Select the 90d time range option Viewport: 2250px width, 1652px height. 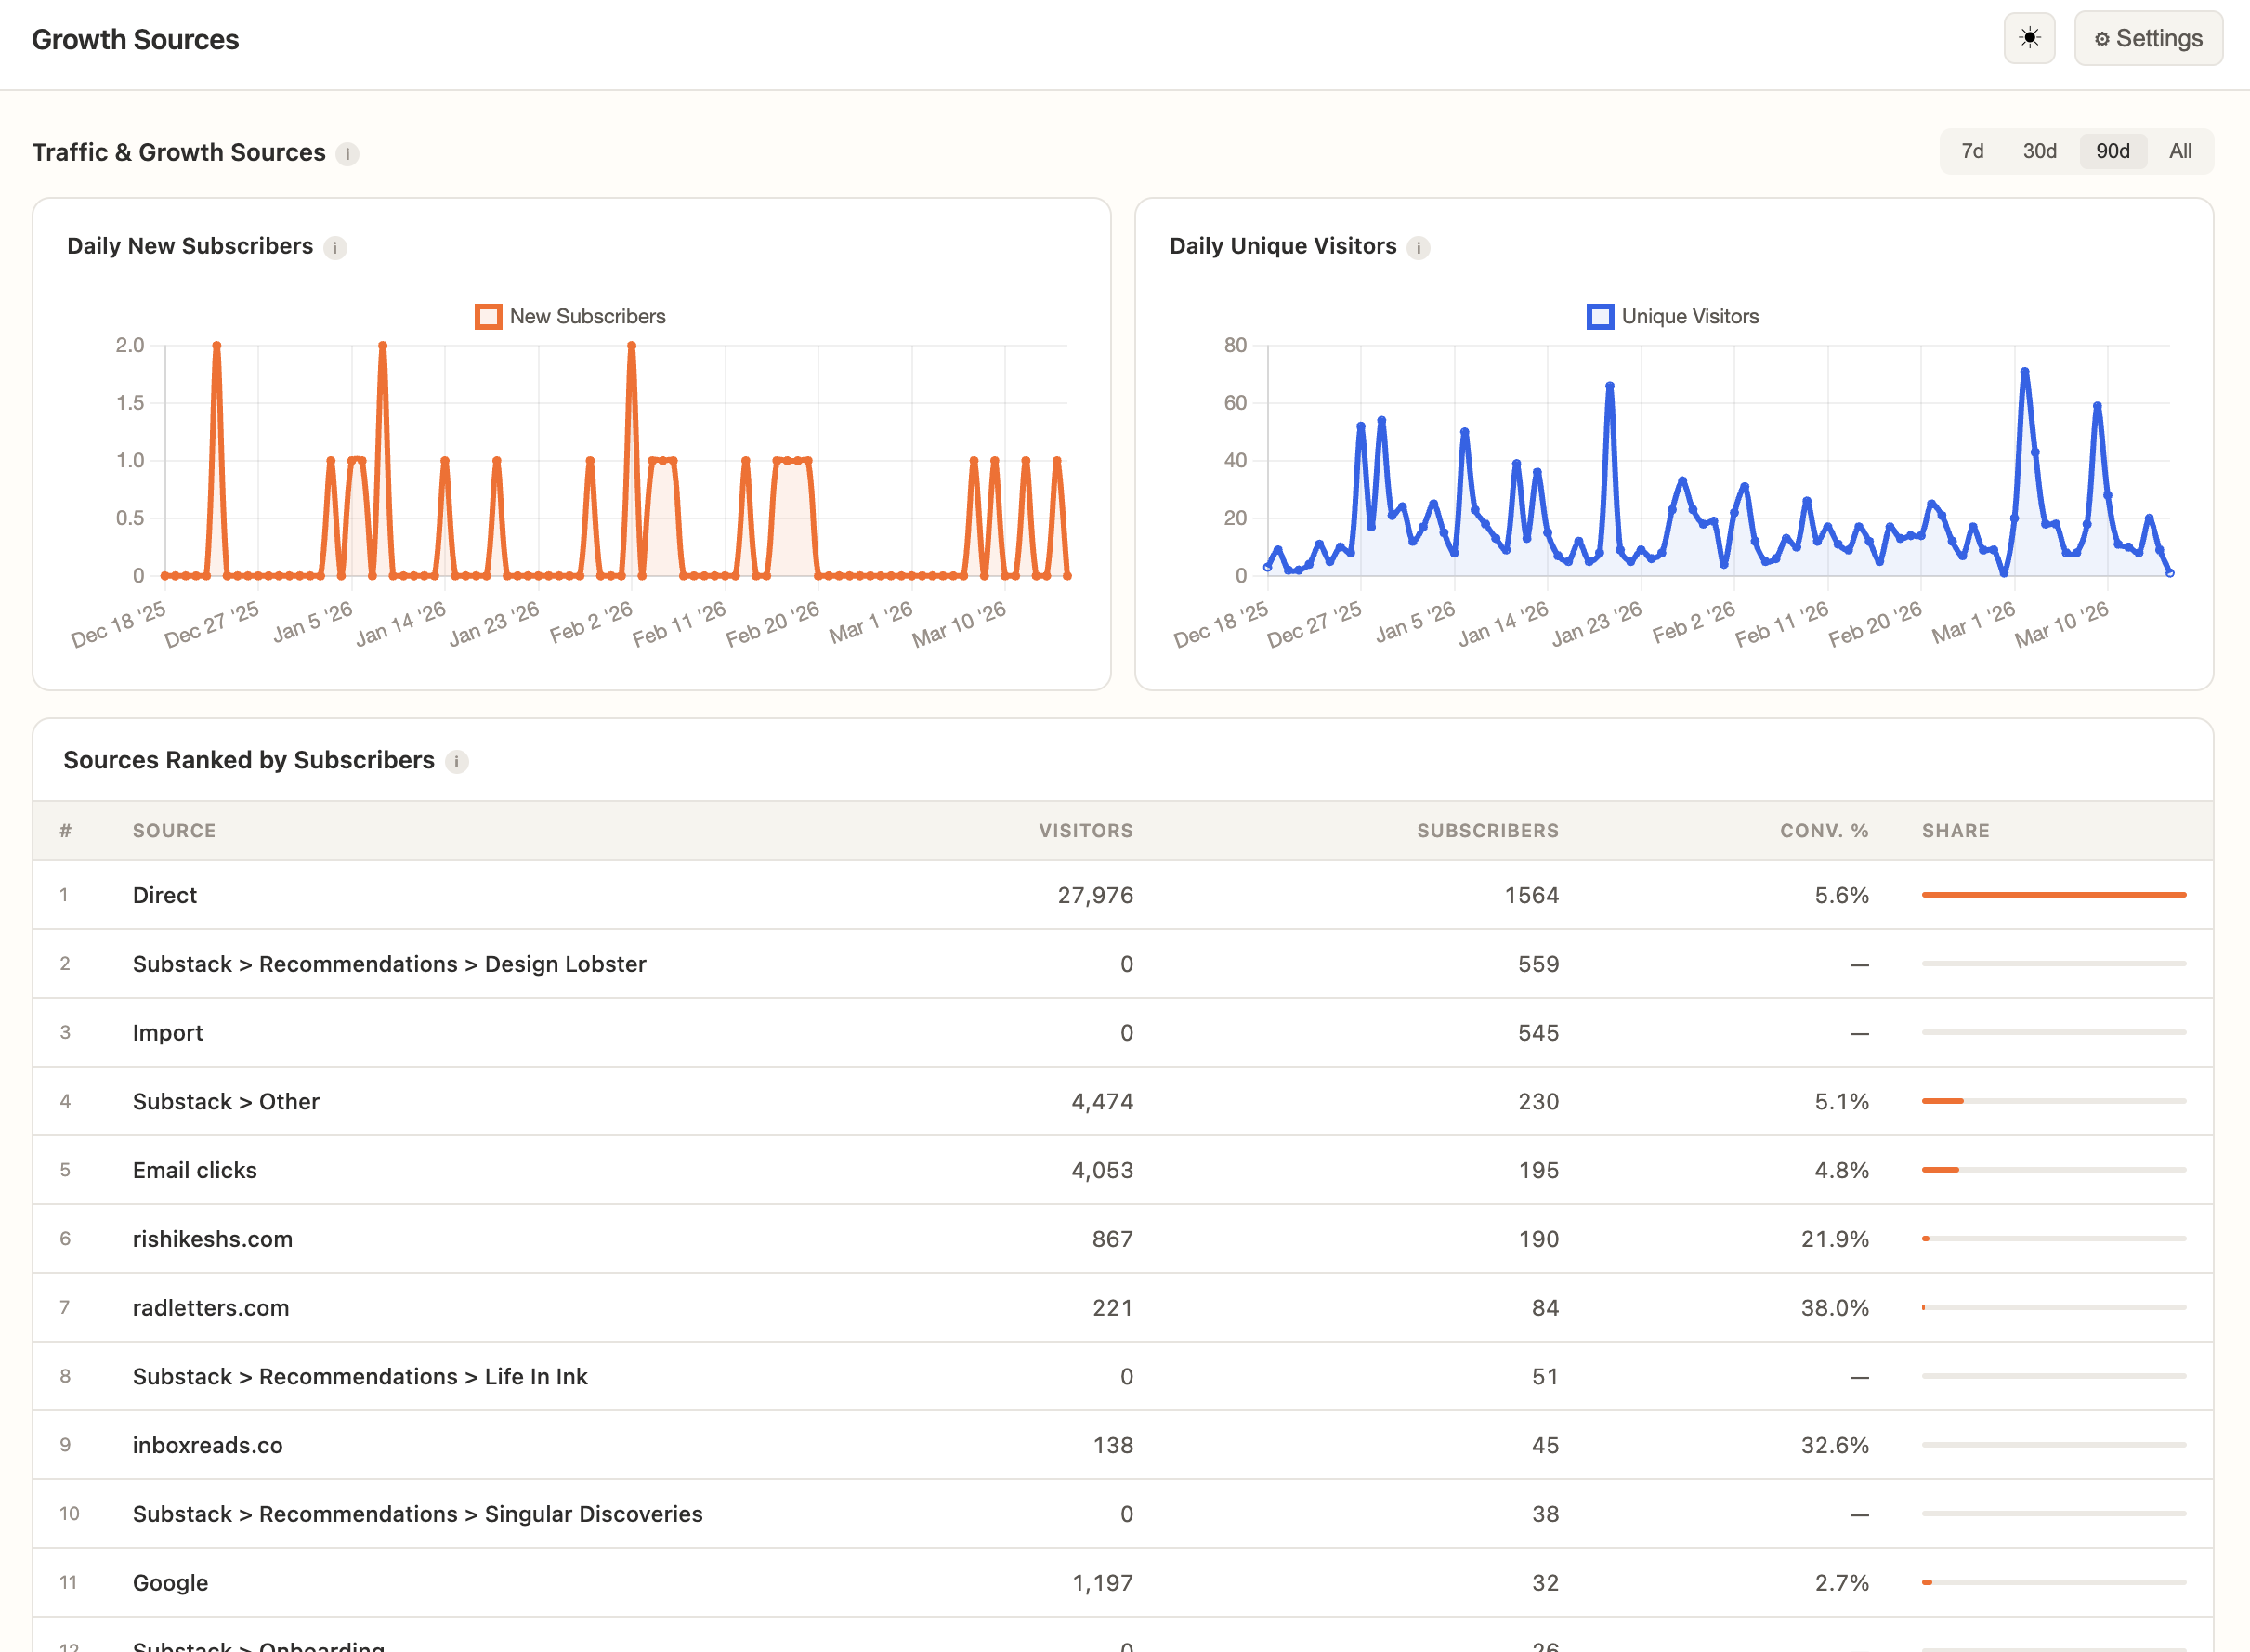coord(2113,151)
